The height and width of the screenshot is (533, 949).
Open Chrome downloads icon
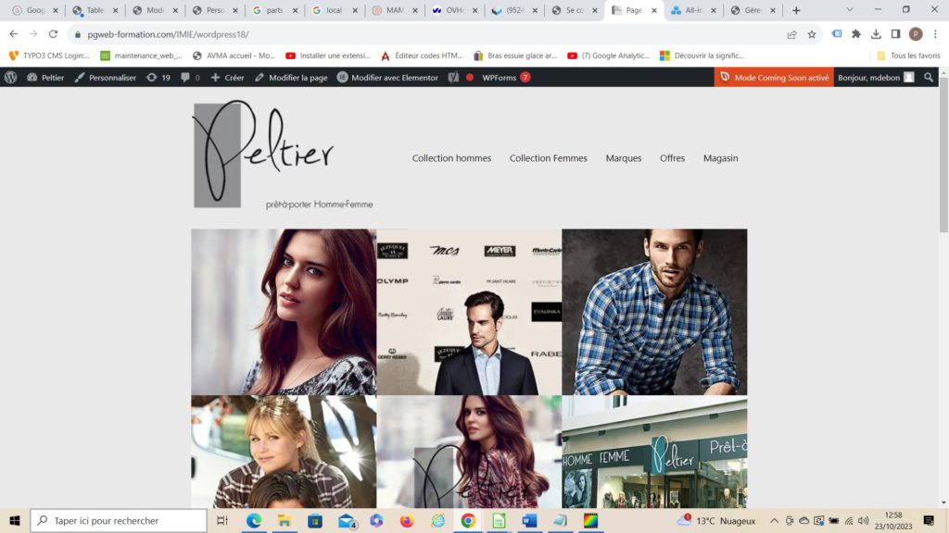point(876,34)
